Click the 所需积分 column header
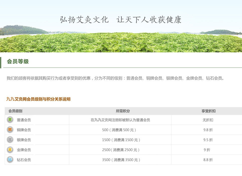242x176 pixels. click(123, 111)
